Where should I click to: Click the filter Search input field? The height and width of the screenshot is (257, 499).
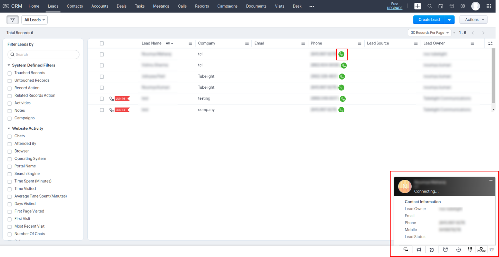(x=44, y=55)
